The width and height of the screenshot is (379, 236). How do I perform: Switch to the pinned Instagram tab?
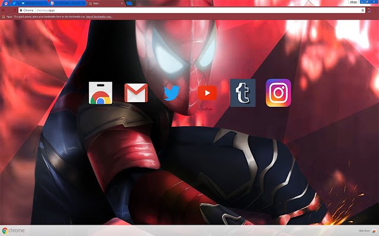(x=6, y=4)
